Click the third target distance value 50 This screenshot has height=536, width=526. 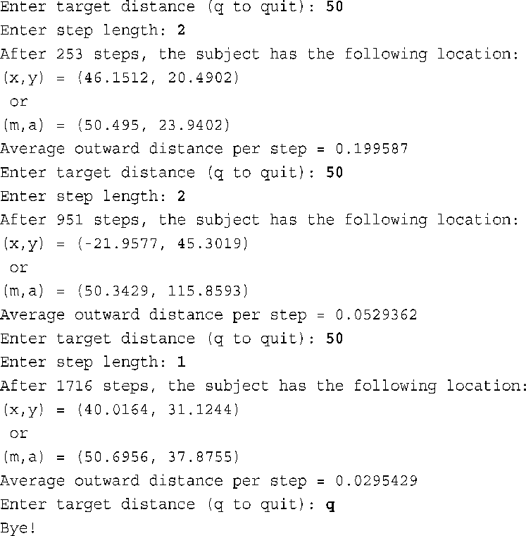pos(334,339)
